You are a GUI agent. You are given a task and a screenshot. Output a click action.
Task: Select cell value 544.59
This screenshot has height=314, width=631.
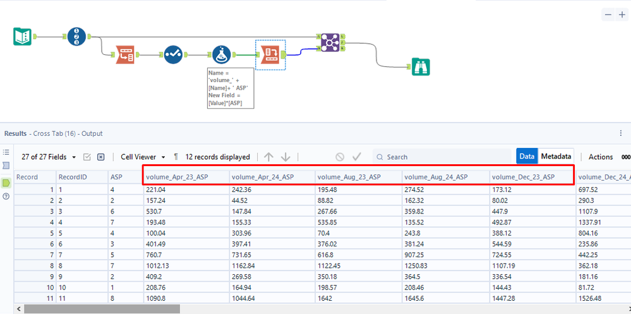point(532,243)
